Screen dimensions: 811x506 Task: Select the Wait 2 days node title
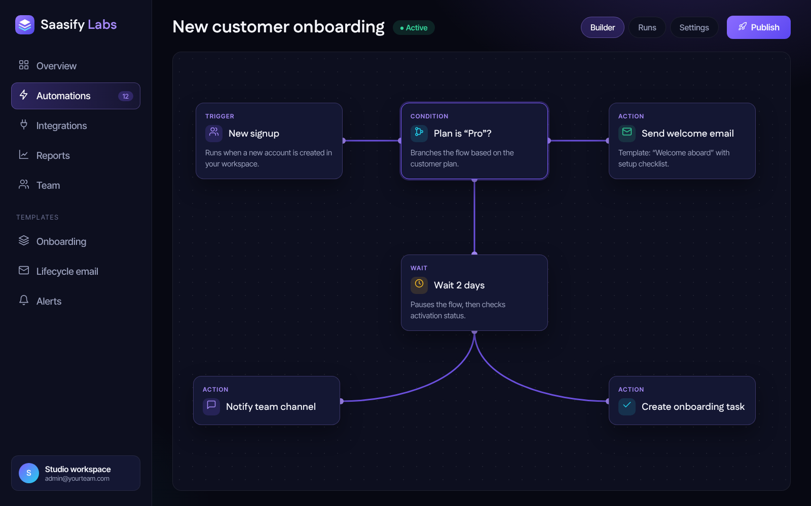pyautogui.click(x=459, y=285)
